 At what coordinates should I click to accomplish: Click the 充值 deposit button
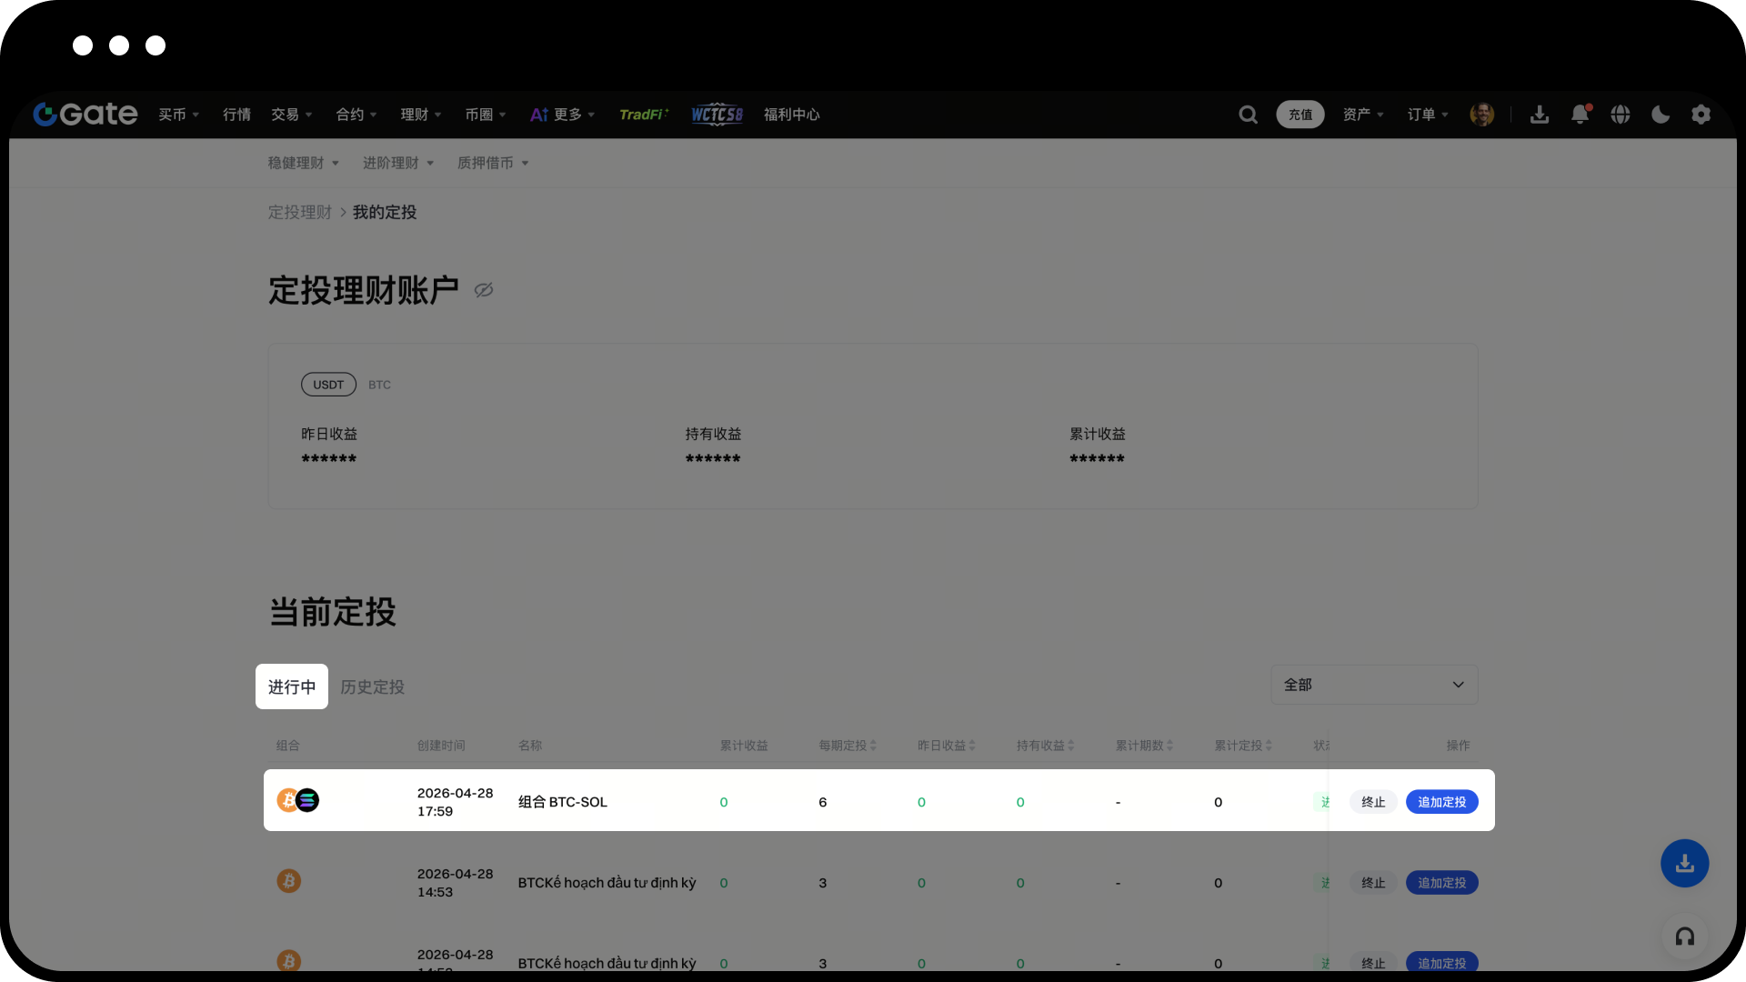[x=1300, y=115]
